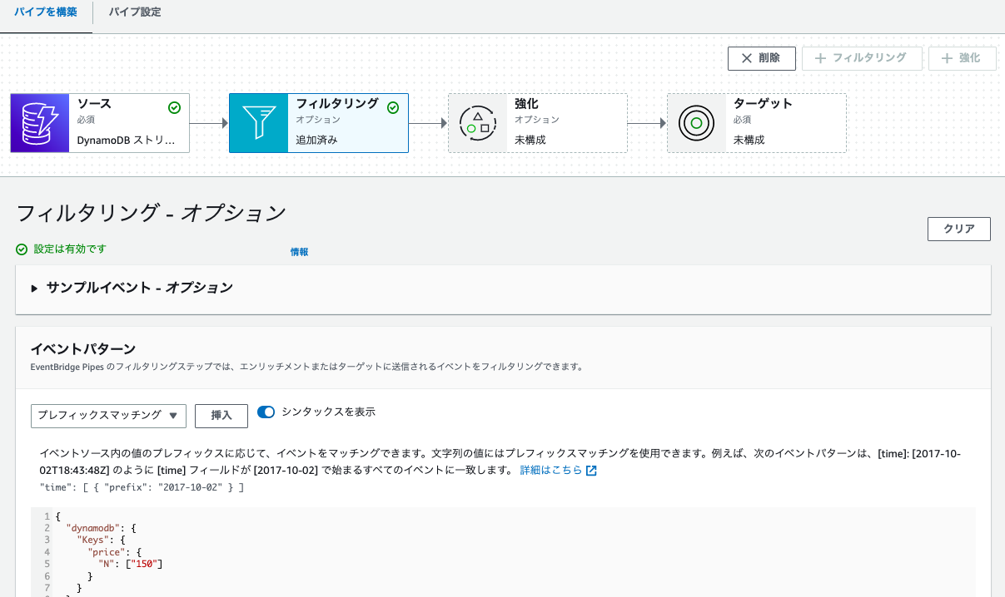Click the イベントパターン heading
The image size is (1005, 597).
coord(83,349)
